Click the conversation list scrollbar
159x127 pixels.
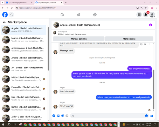[48, 49]
